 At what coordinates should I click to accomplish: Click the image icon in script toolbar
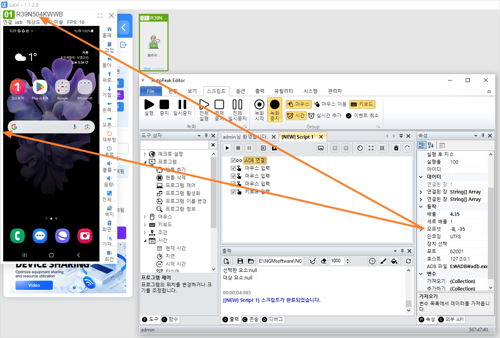point(320,148)
